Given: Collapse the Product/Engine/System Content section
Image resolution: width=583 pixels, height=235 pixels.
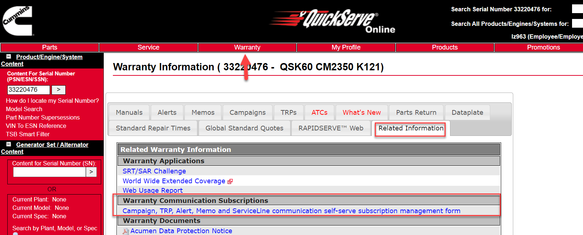Looking at the screenshot, I should point(8,56).
